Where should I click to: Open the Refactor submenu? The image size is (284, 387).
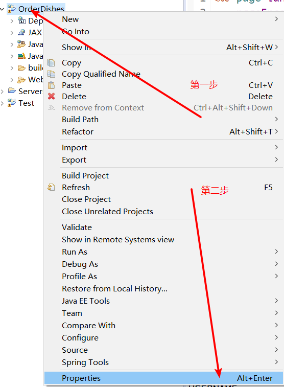pyautogui.click(x=163, y=131)
